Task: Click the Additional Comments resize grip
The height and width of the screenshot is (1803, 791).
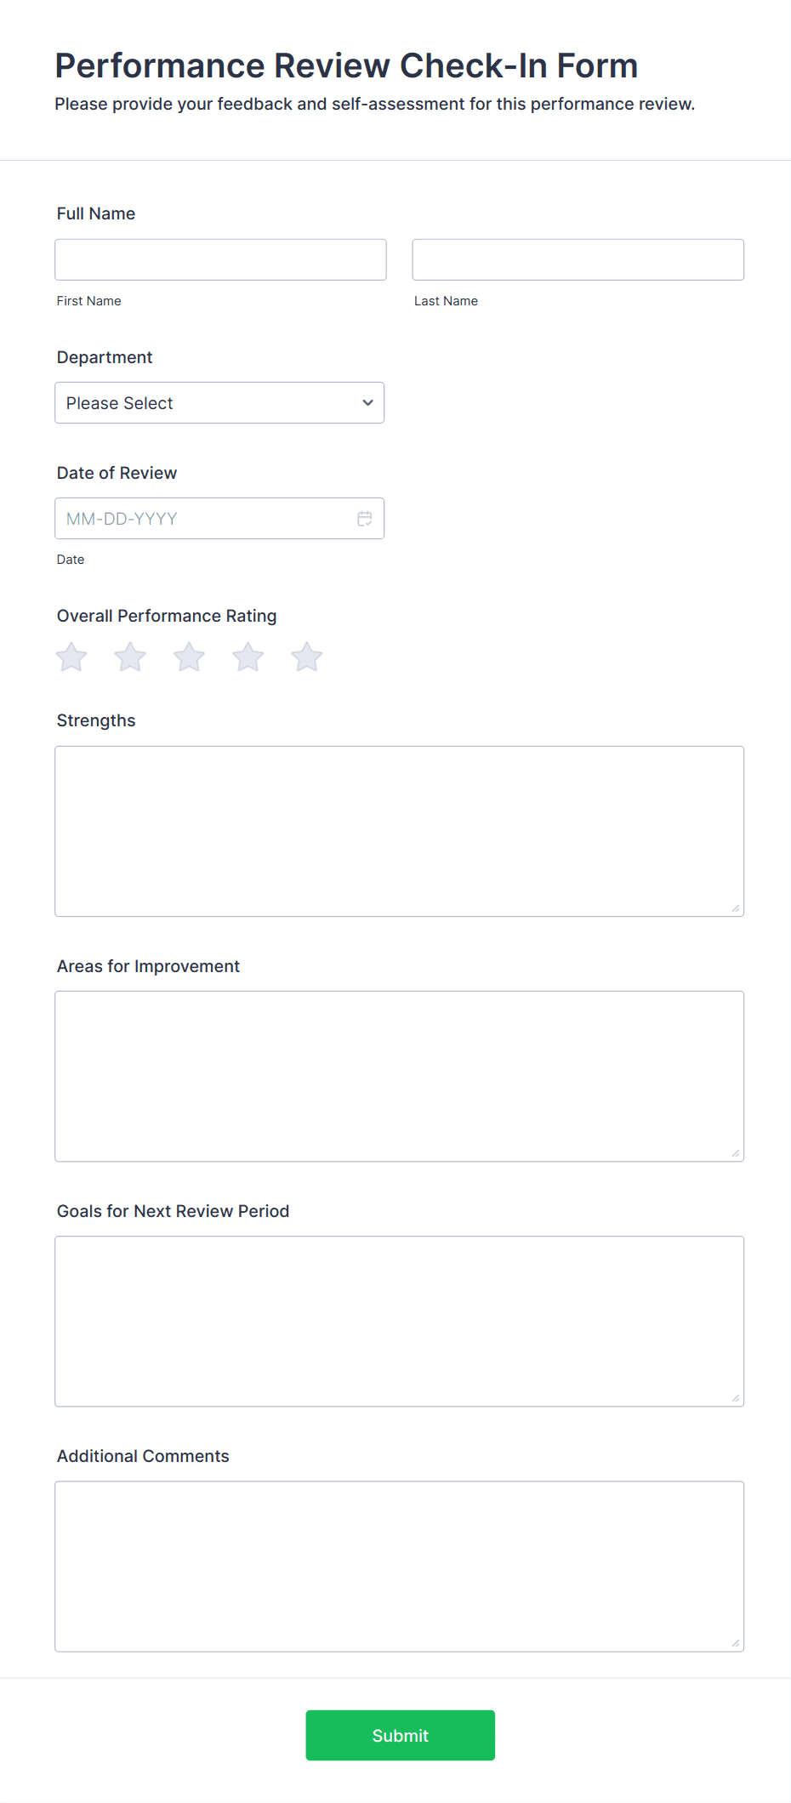Action: pyautogui.click(x=735, y=1643)
